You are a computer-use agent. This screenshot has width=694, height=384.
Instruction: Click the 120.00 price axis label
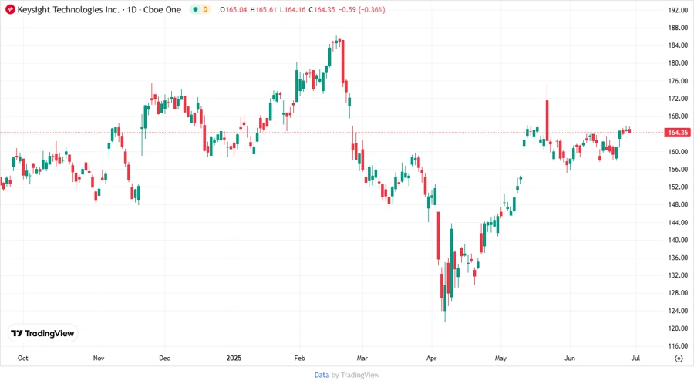[x=678, y=328]
